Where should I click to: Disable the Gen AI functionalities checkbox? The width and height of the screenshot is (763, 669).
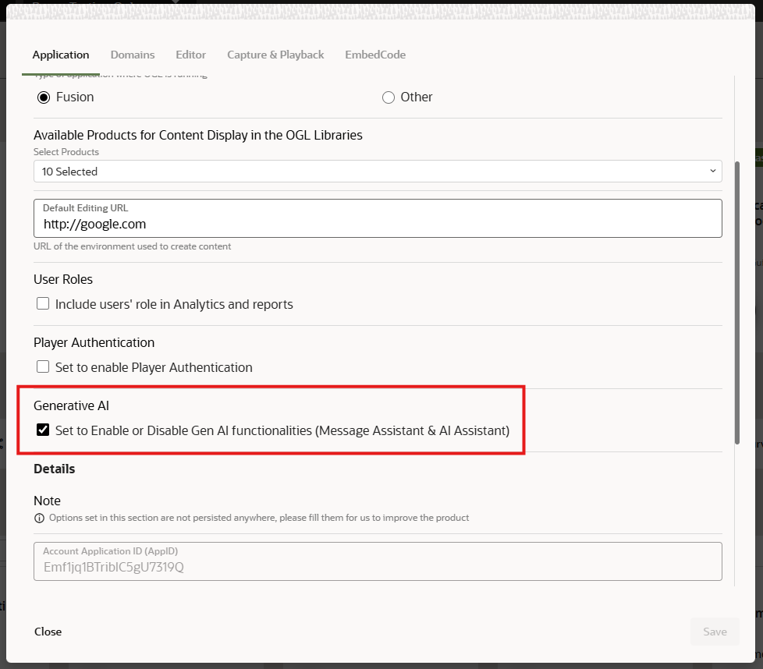click(x=43, y=429)
